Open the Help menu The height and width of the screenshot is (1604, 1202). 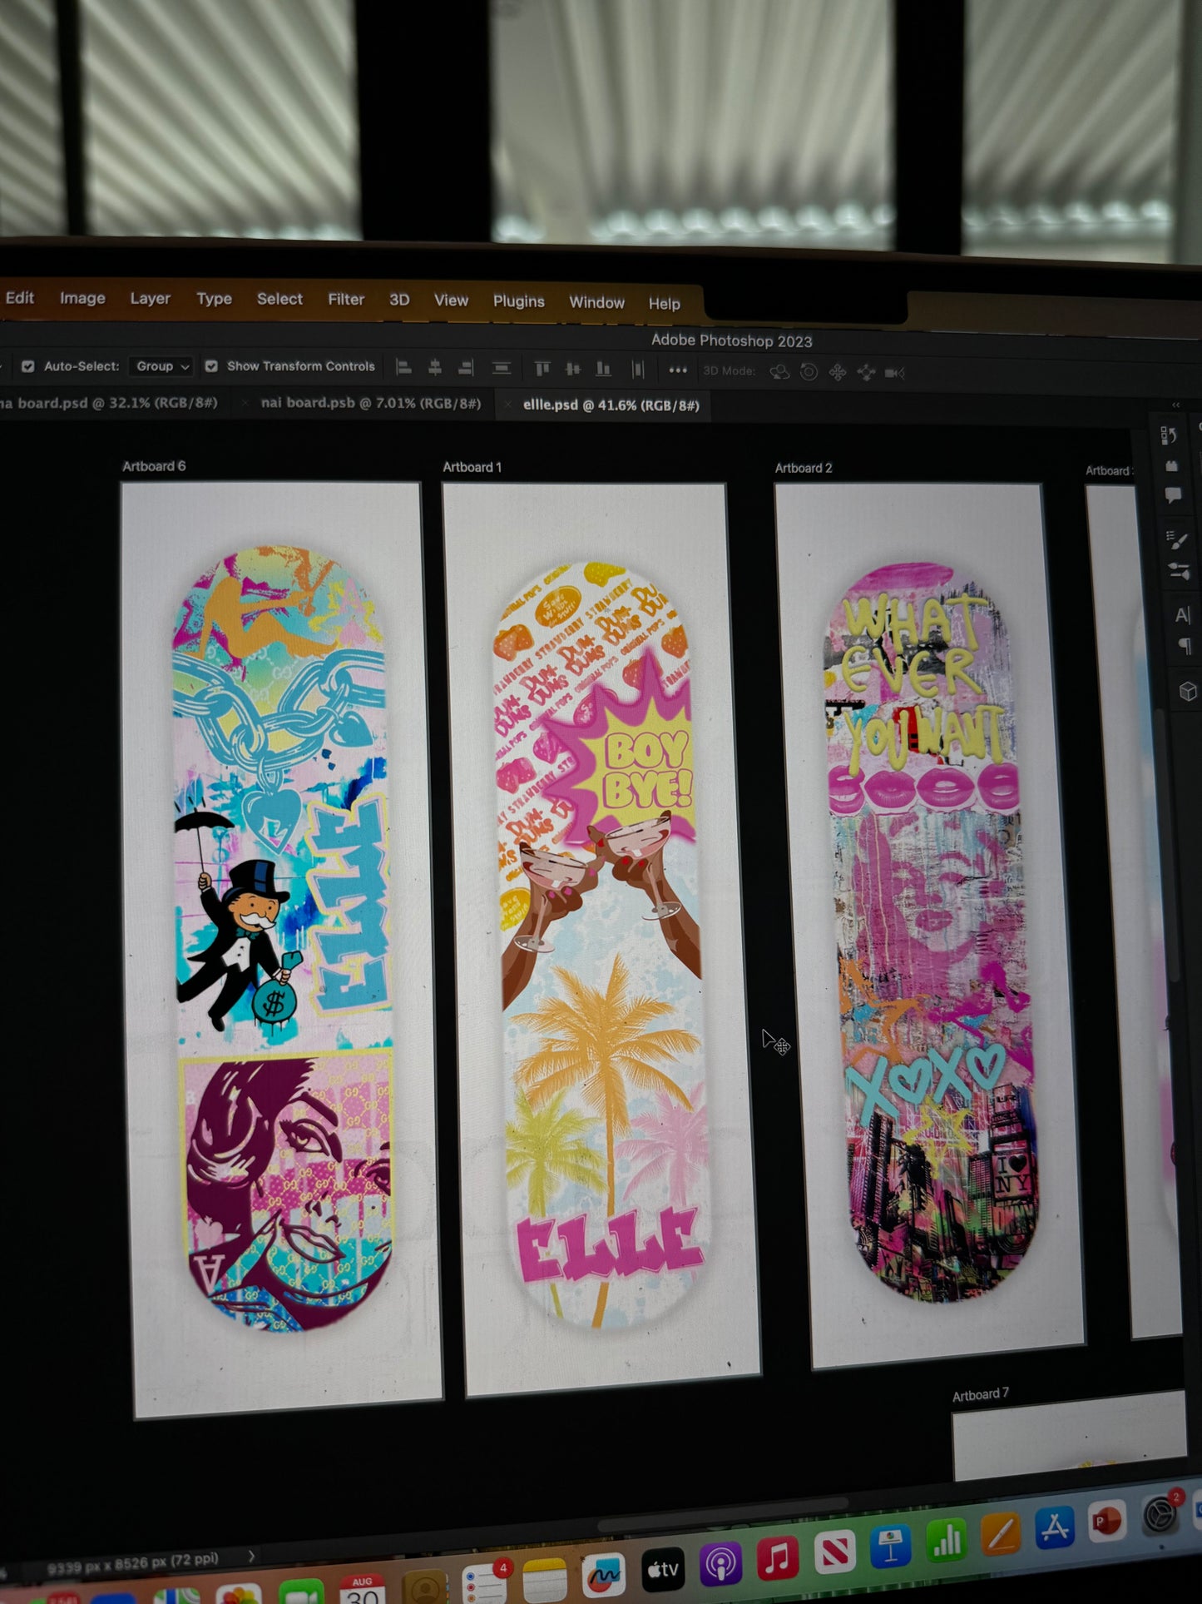tap(665, 304)
